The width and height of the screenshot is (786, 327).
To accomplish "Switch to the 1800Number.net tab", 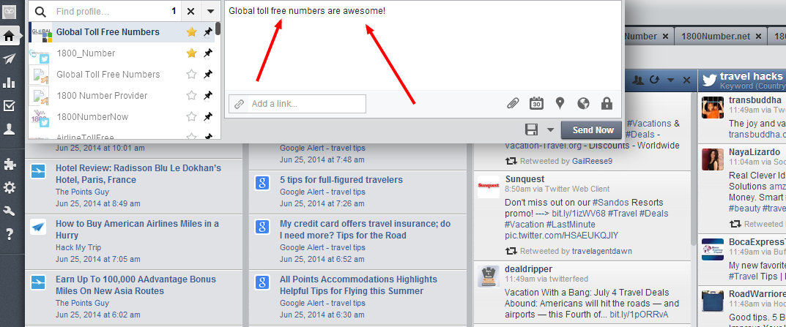I will coord(716,36).
